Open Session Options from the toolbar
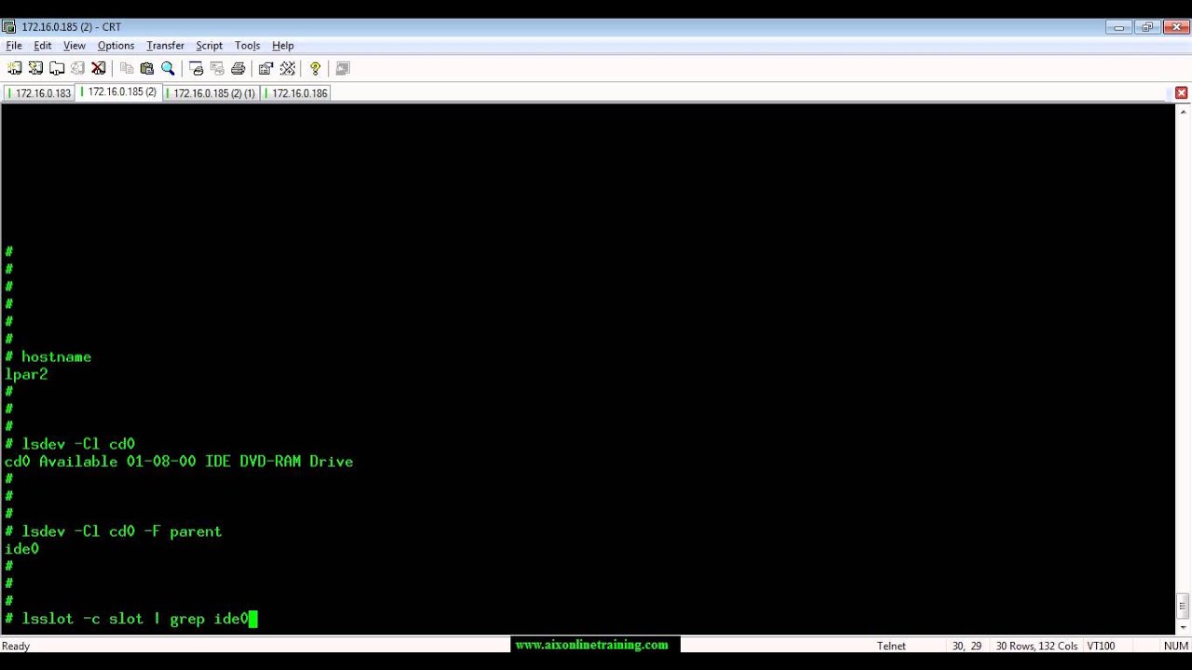The image size is (1192, 670). coord(266,68)
